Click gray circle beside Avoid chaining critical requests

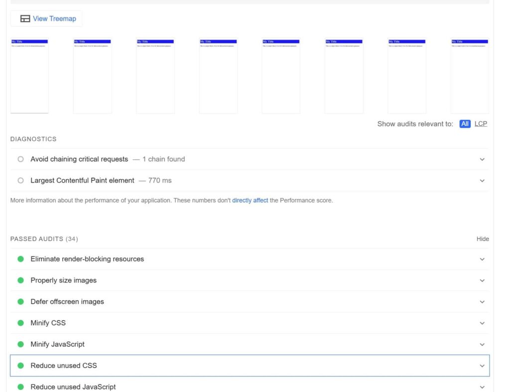pyautogui.click(x=20, y=159)
